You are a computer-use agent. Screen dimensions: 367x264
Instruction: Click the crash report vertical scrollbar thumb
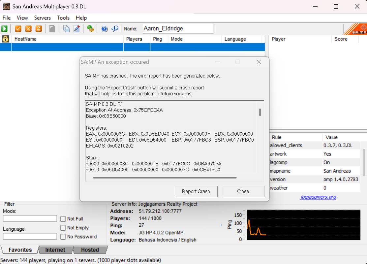[x=260, y=113]
